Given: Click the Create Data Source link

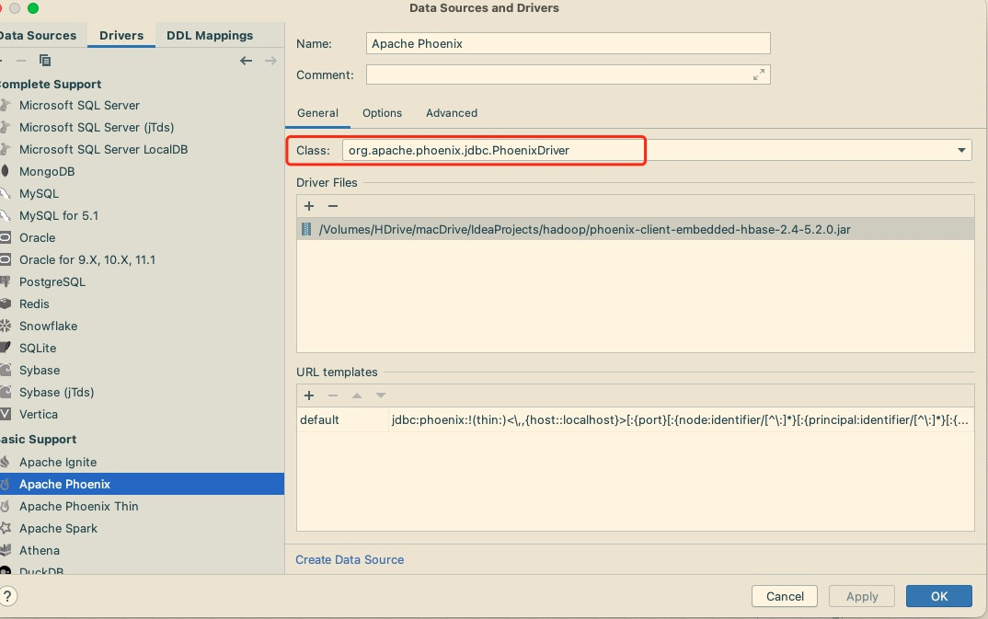Looking at the screenshot, I should tap(350, 559).
